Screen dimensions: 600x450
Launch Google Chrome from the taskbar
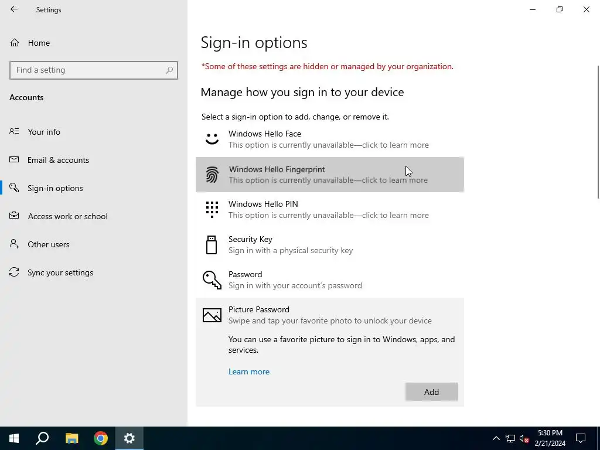(x=101, y=438)
